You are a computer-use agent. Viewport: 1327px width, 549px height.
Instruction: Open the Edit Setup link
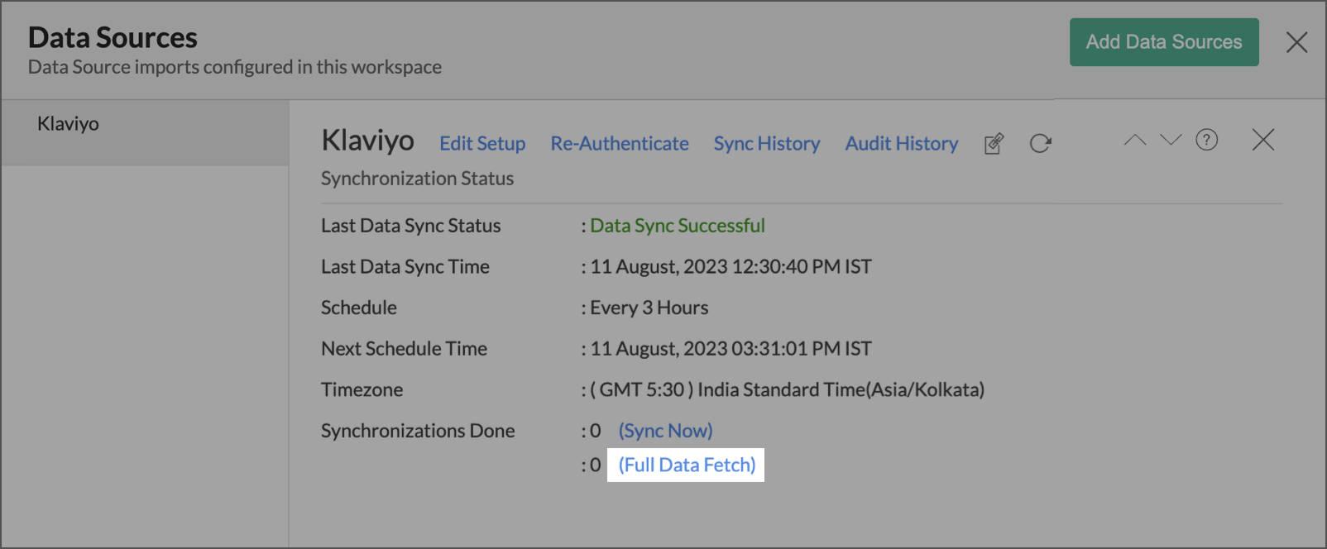tap(482, 144)
